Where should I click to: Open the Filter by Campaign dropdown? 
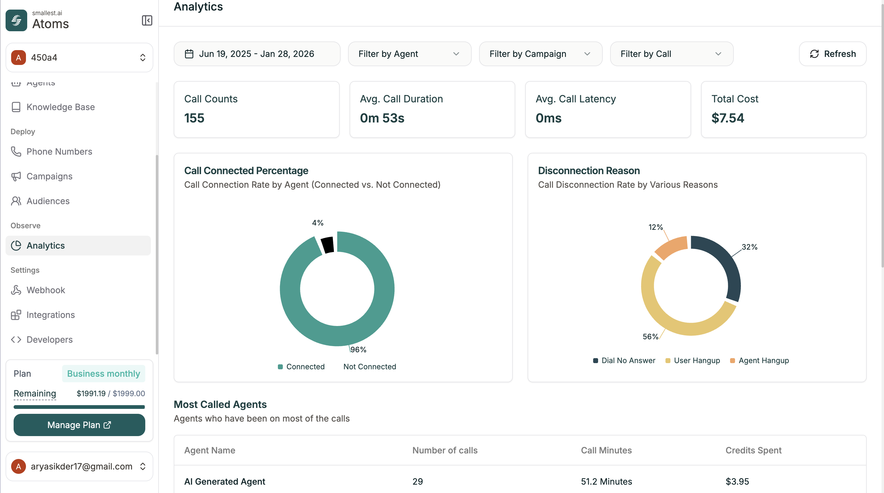click(540, 54)
